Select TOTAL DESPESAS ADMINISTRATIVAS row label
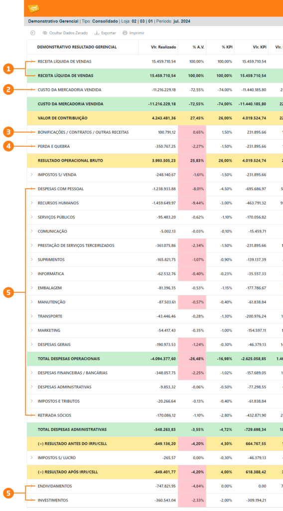Screen dimensions: 283x511 (x=72, y=430)
